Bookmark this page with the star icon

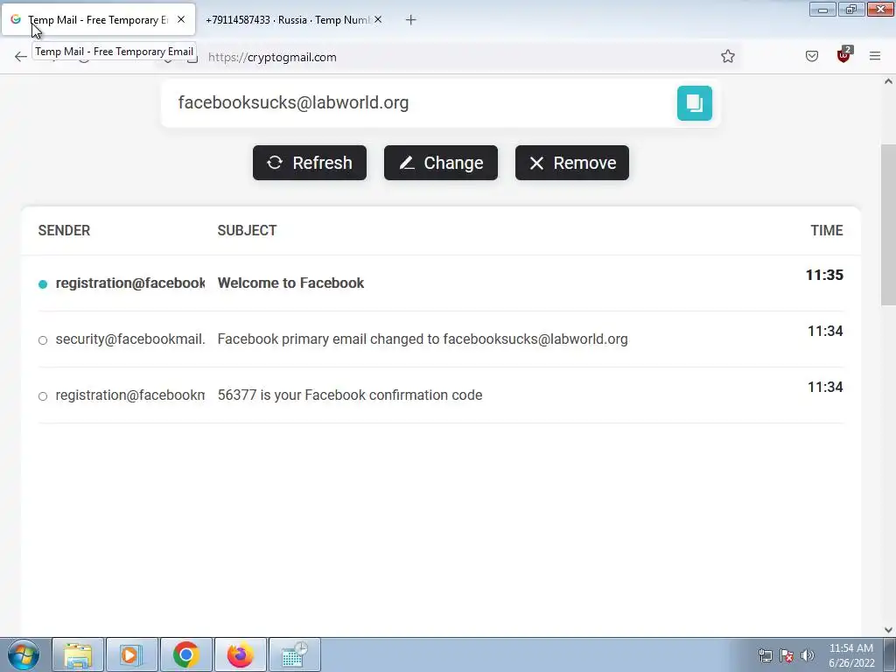[x=727, y=56]
